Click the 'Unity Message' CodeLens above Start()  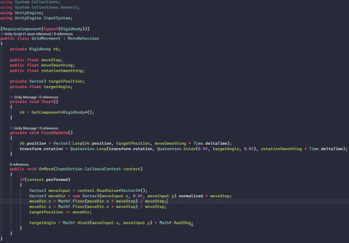pos(25,97)
